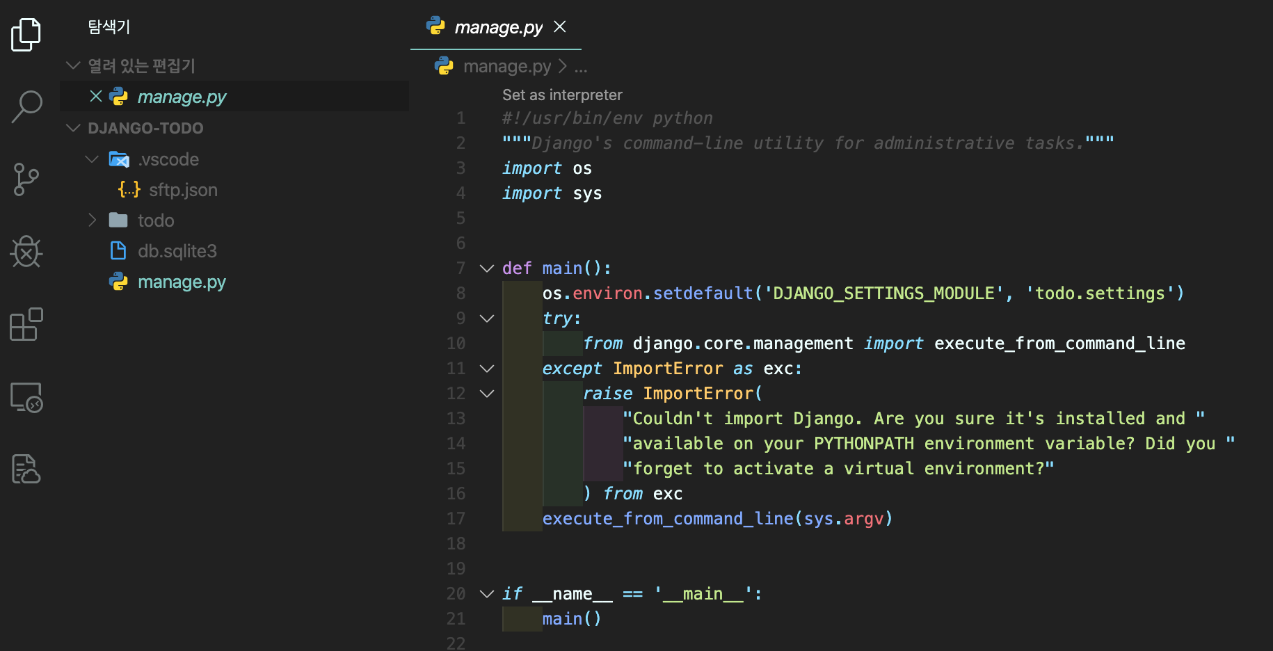Open the Explorer view in activity bar

coord(26,34)
